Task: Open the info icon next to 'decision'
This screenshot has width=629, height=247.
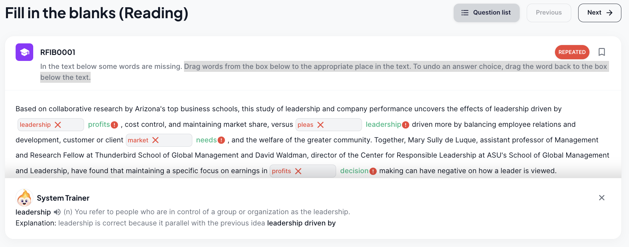Action: pyautogui.click(x=373, y=171)
